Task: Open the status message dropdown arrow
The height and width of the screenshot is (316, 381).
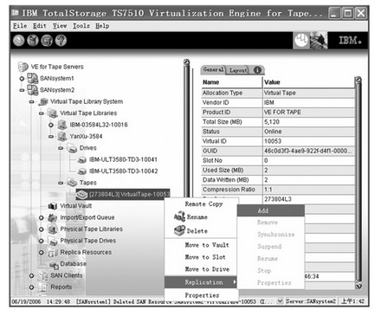Action: click(x=280, y=301)
